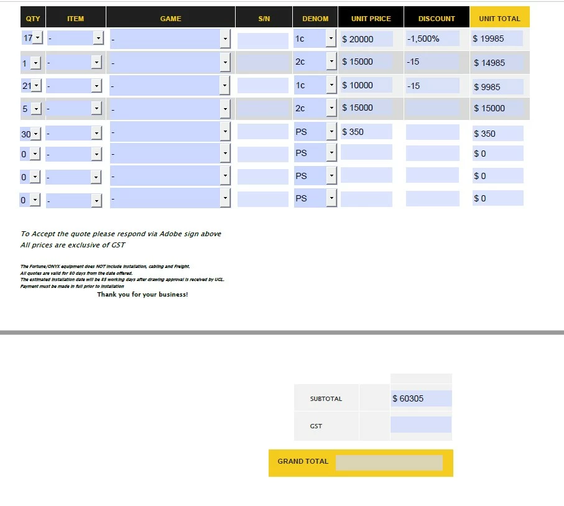Expand the ITEM dropdown in the $10000 row
This screenshot has width=564, height=506.
[x=96, y=86]
